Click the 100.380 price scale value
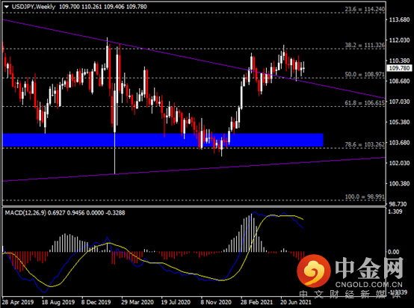 400,184
